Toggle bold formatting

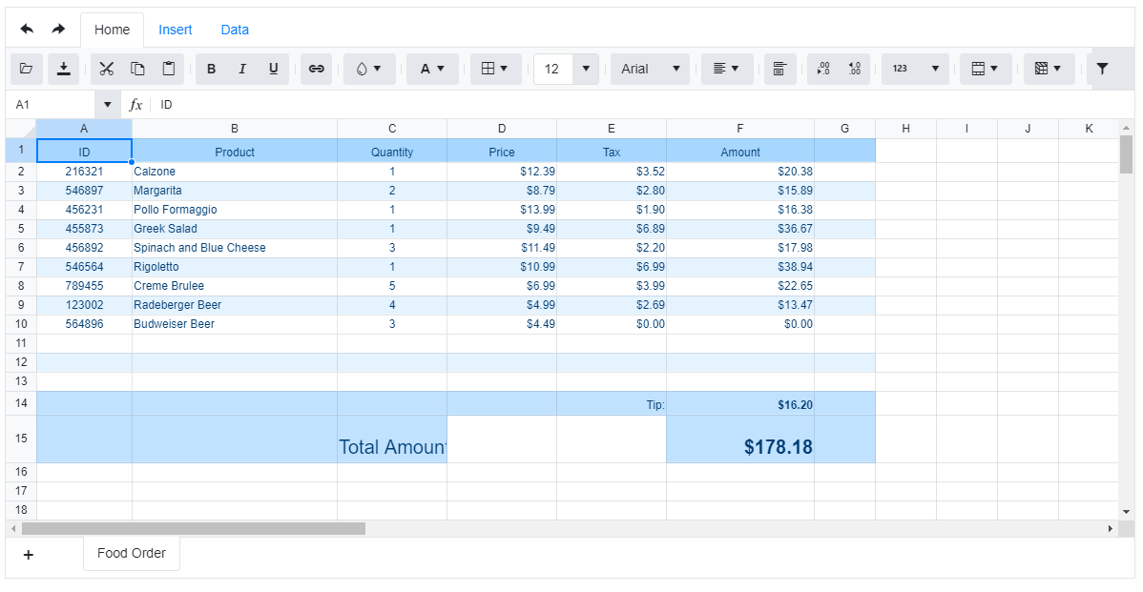tap(212, 69)
